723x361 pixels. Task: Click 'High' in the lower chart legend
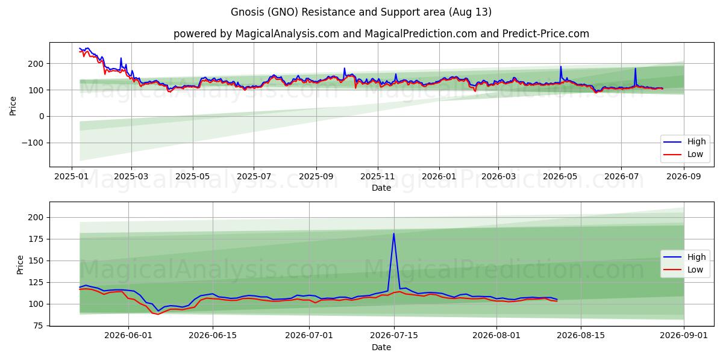(x=696, y=257)
